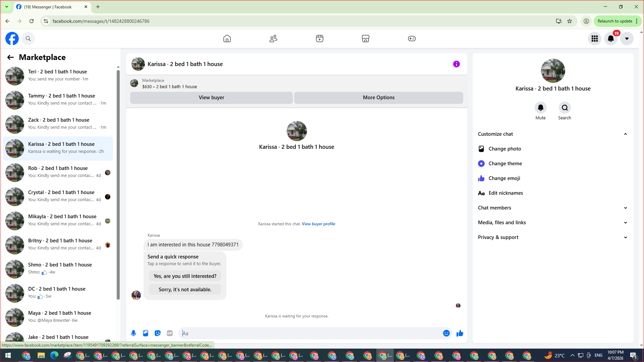Open Shmo's 2 bed 1 bath chat
This screenshot has height=362, width=644.
58,269
